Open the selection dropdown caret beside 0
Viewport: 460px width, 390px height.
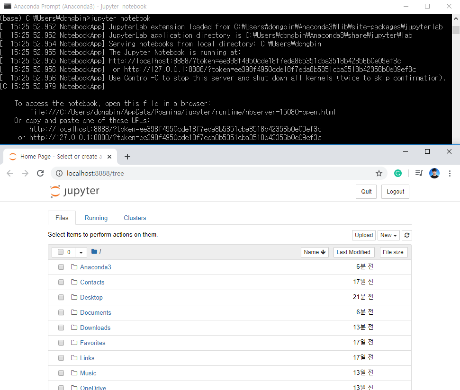coord(81,252)
